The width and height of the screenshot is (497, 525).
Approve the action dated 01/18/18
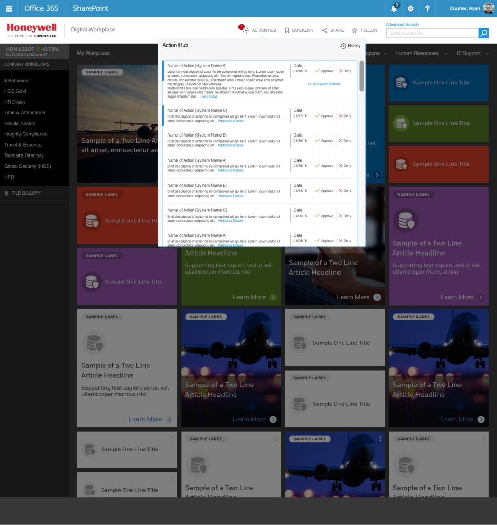click(324, 71)
